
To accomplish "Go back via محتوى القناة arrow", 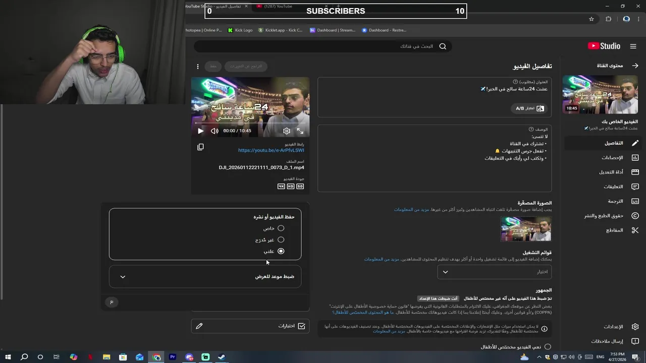I will [x=635, y=66].
